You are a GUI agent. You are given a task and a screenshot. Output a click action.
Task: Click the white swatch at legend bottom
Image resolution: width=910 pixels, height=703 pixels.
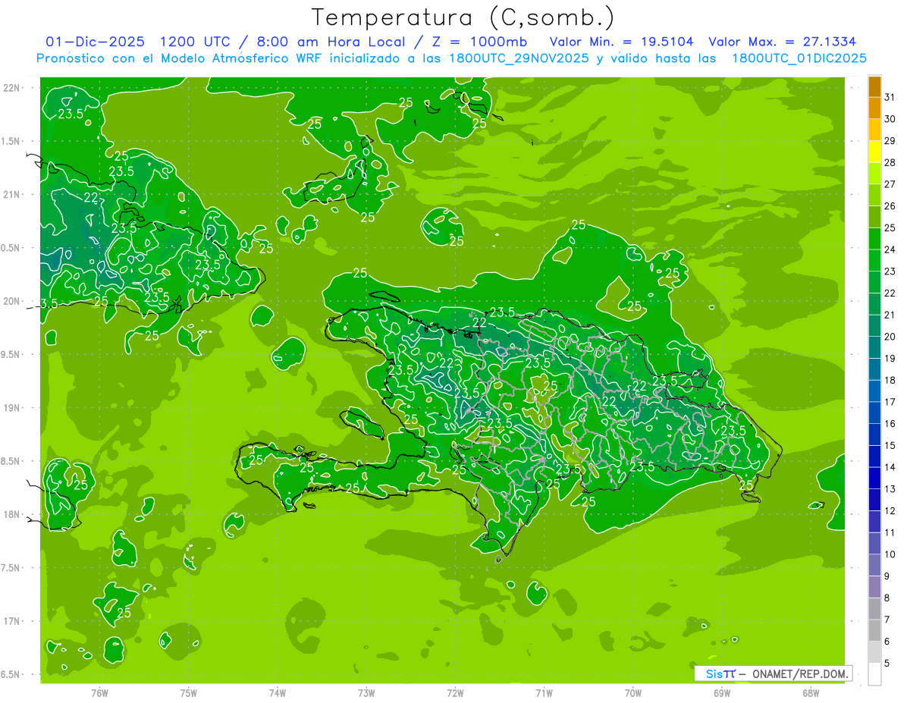click(874, 674)
